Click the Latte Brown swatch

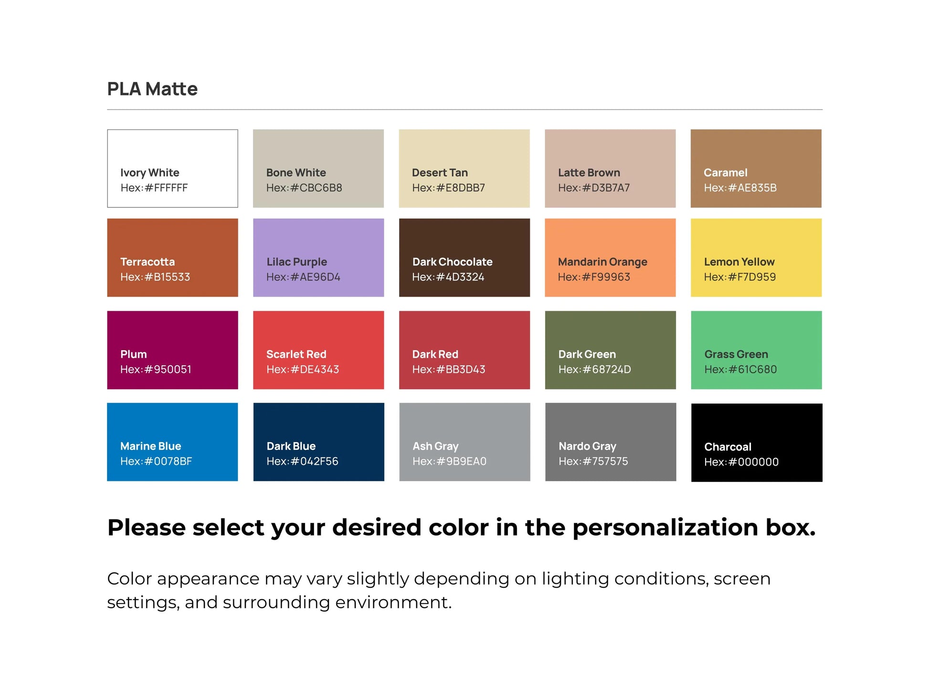click(610, 168)
